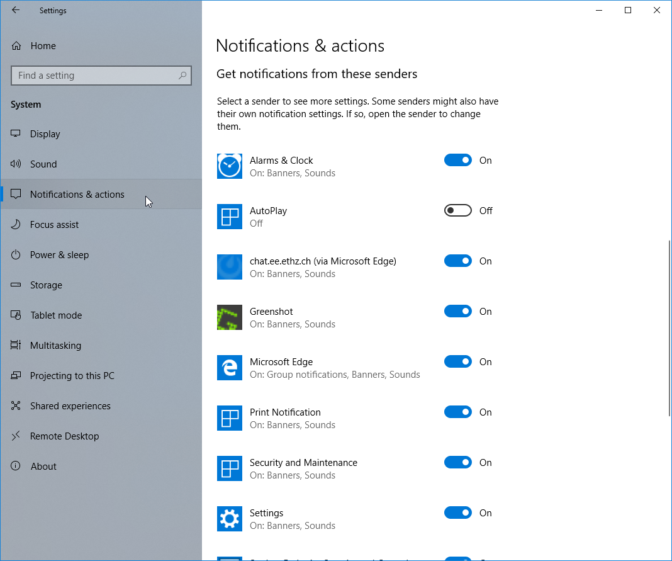Turn off Settings sender notifications toggle
This screenshot has height=561, width=672.
point(457,513)
